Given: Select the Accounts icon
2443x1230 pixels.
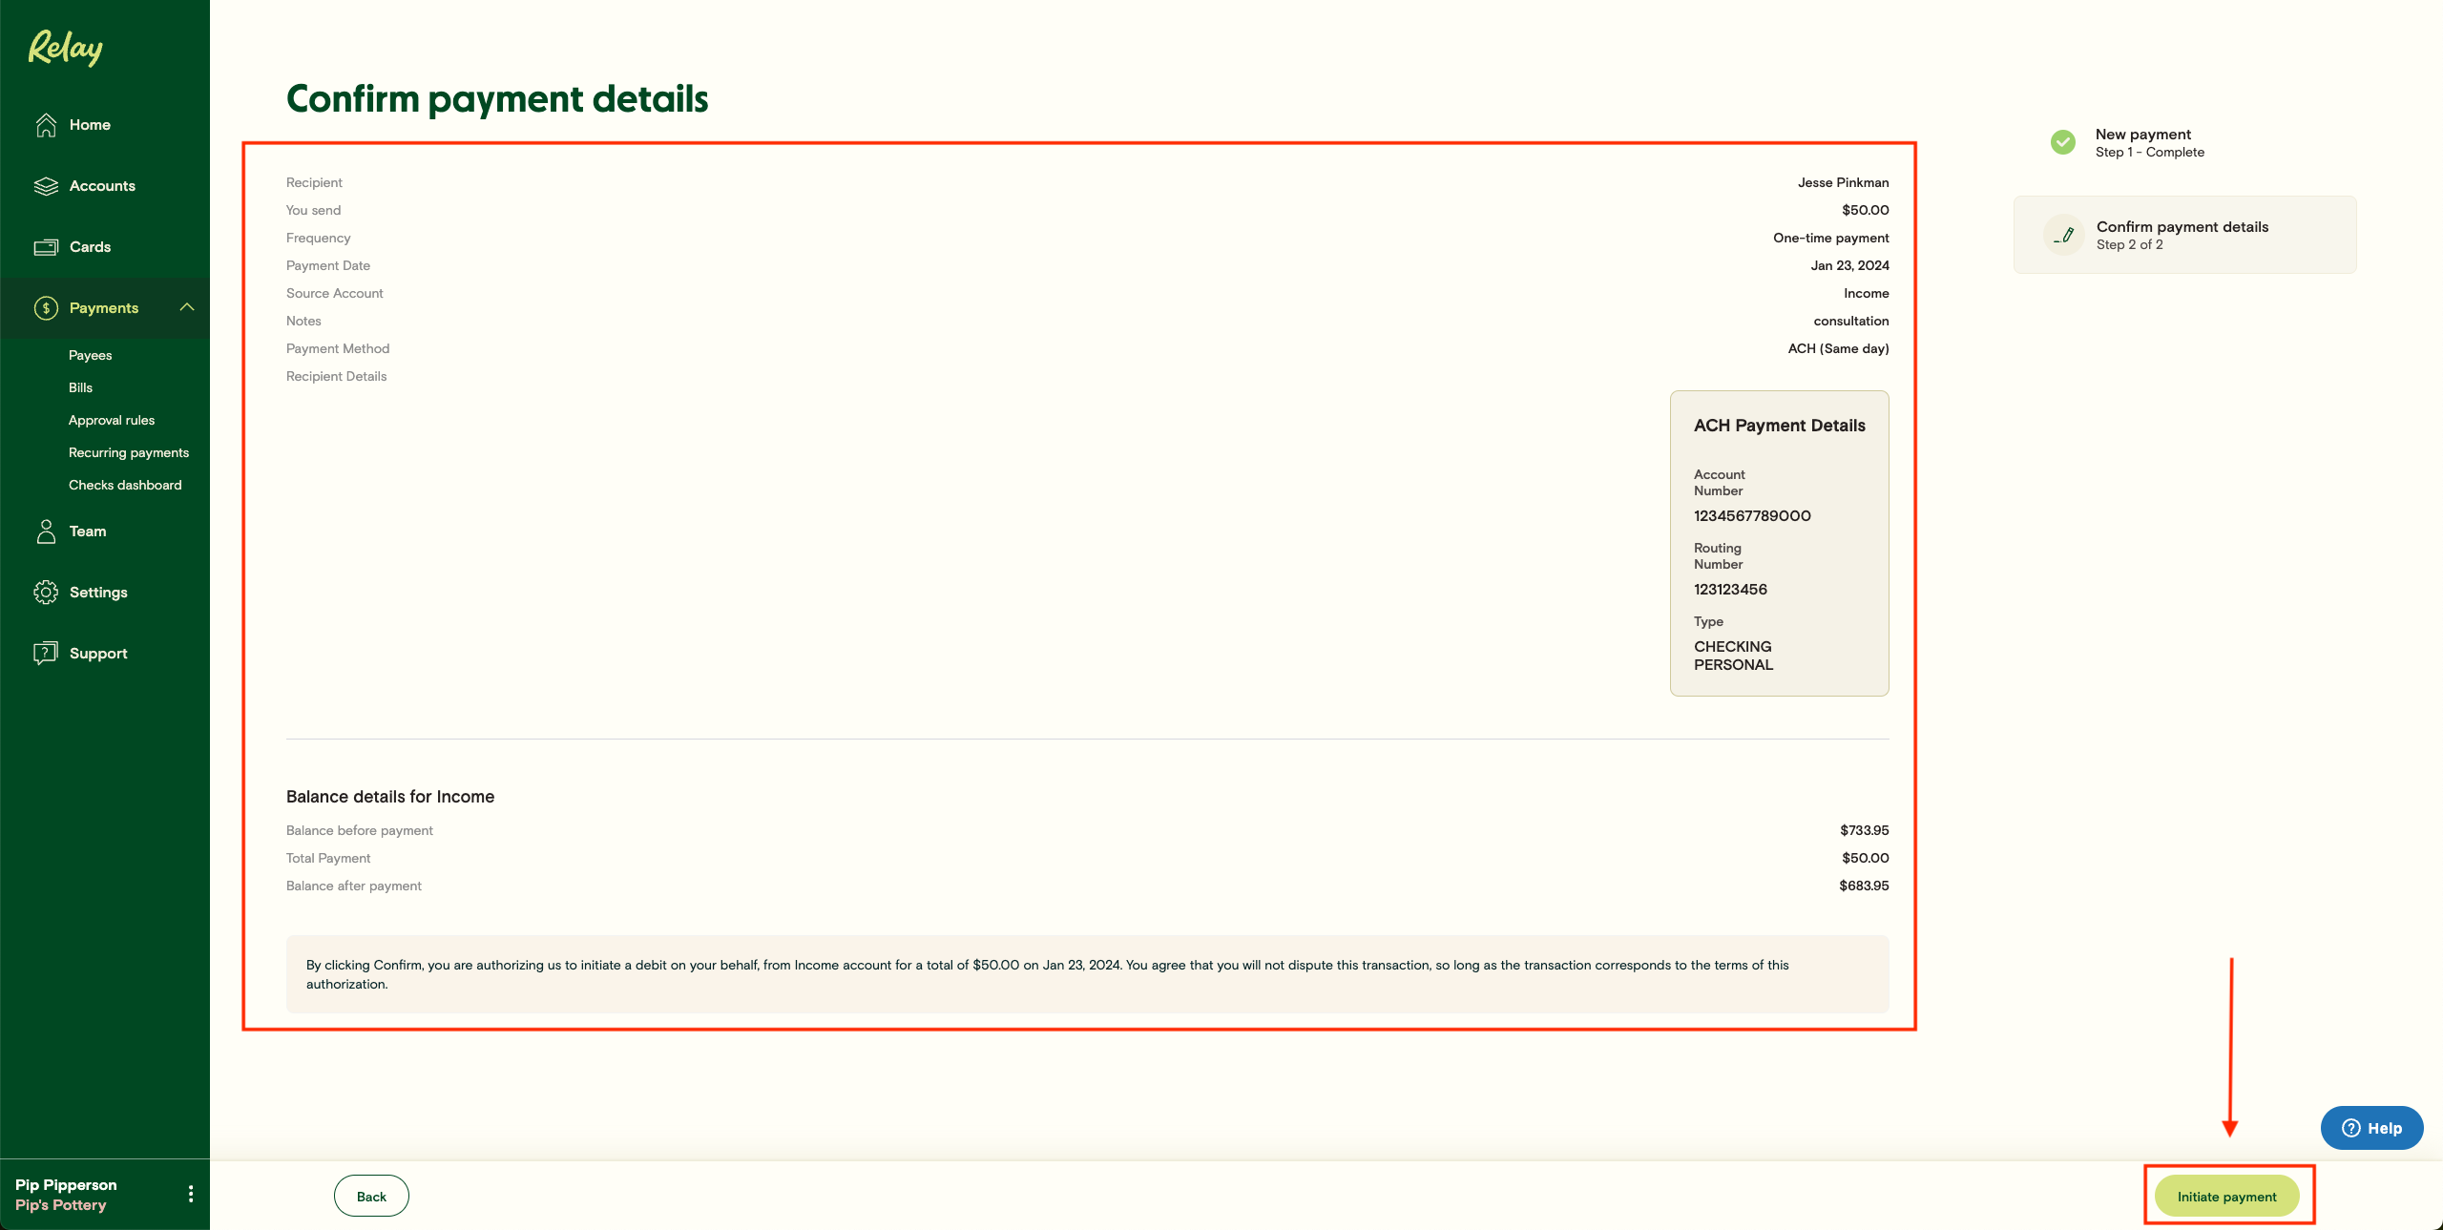Looking at the screenshot, I should 47,185.
